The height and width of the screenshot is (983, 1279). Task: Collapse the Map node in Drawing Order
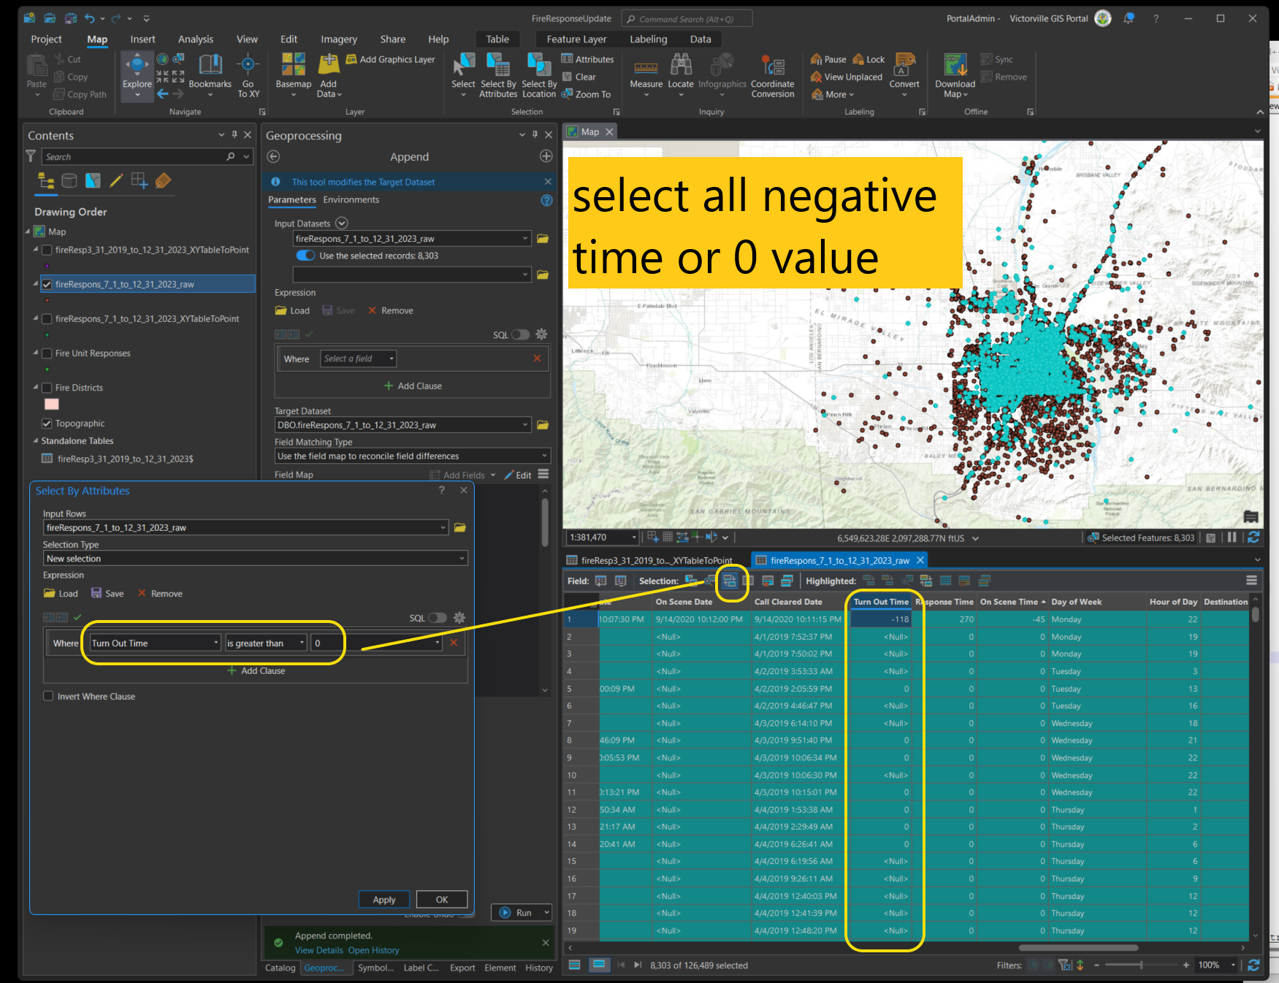click(x=28, y=232)
